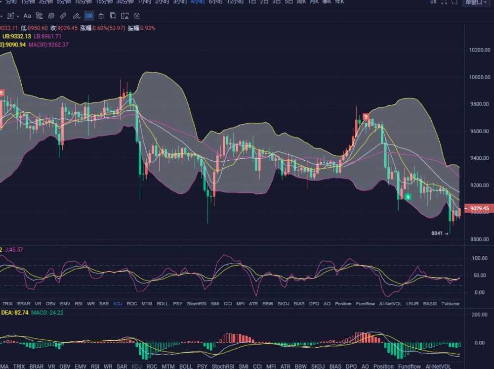The width and height of the screenshot is (494, 369).
Task: Click the 9029.45 current price label
Action: [x=479, y=209]
